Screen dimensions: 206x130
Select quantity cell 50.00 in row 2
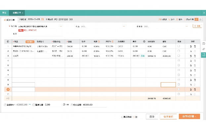pyautogui.click(x=72, y=51)
